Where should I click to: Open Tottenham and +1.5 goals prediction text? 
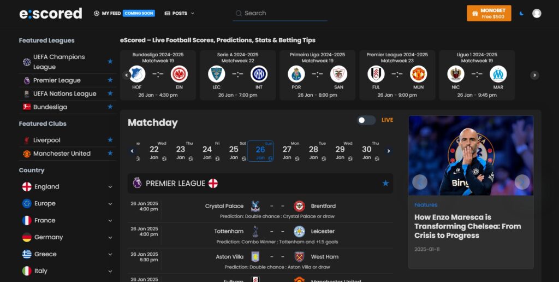coord(277,242)
